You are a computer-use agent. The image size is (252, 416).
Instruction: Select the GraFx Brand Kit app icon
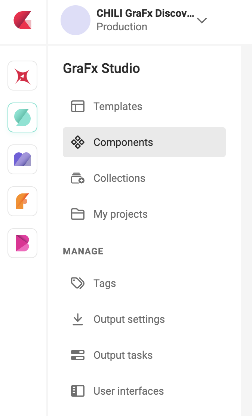[22, 243]
